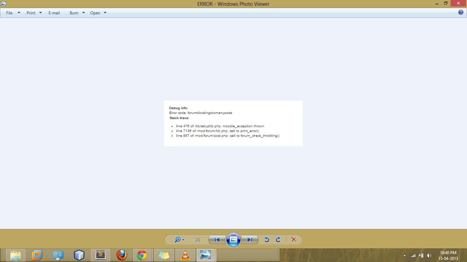Screen dimensions: 467x262
Task: Launch the VMware icon in the taskbar
Action: pos(37,255)
